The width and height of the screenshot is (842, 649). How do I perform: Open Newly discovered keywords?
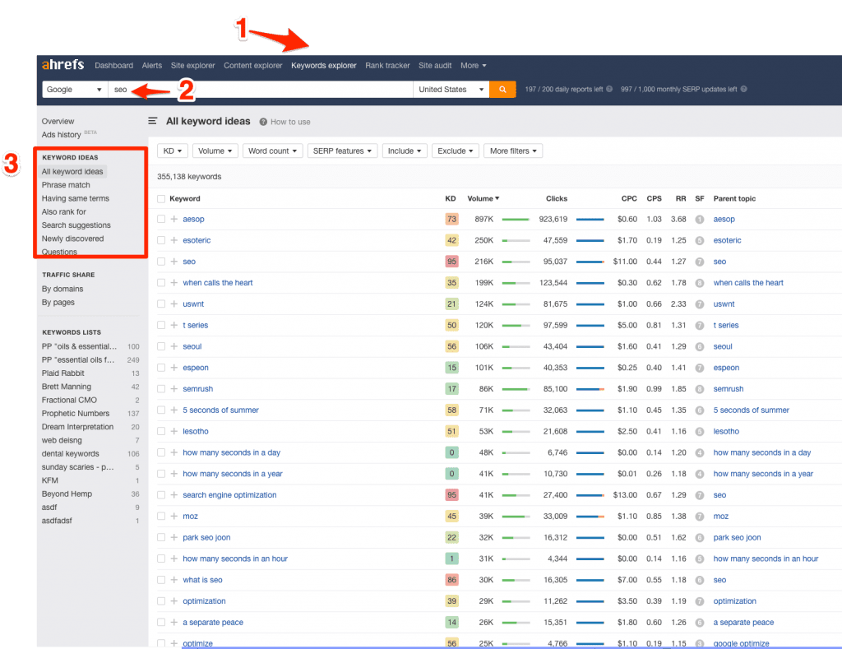coord(72,239)
